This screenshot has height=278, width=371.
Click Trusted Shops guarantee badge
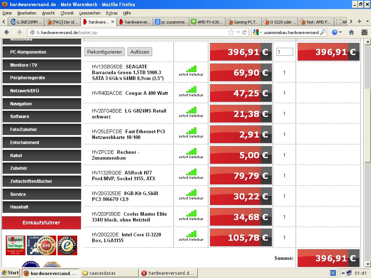click(67, 245)
